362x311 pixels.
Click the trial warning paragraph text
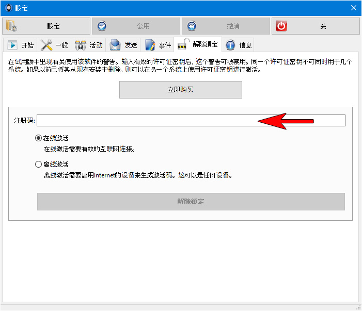click(x=180, y=66)
